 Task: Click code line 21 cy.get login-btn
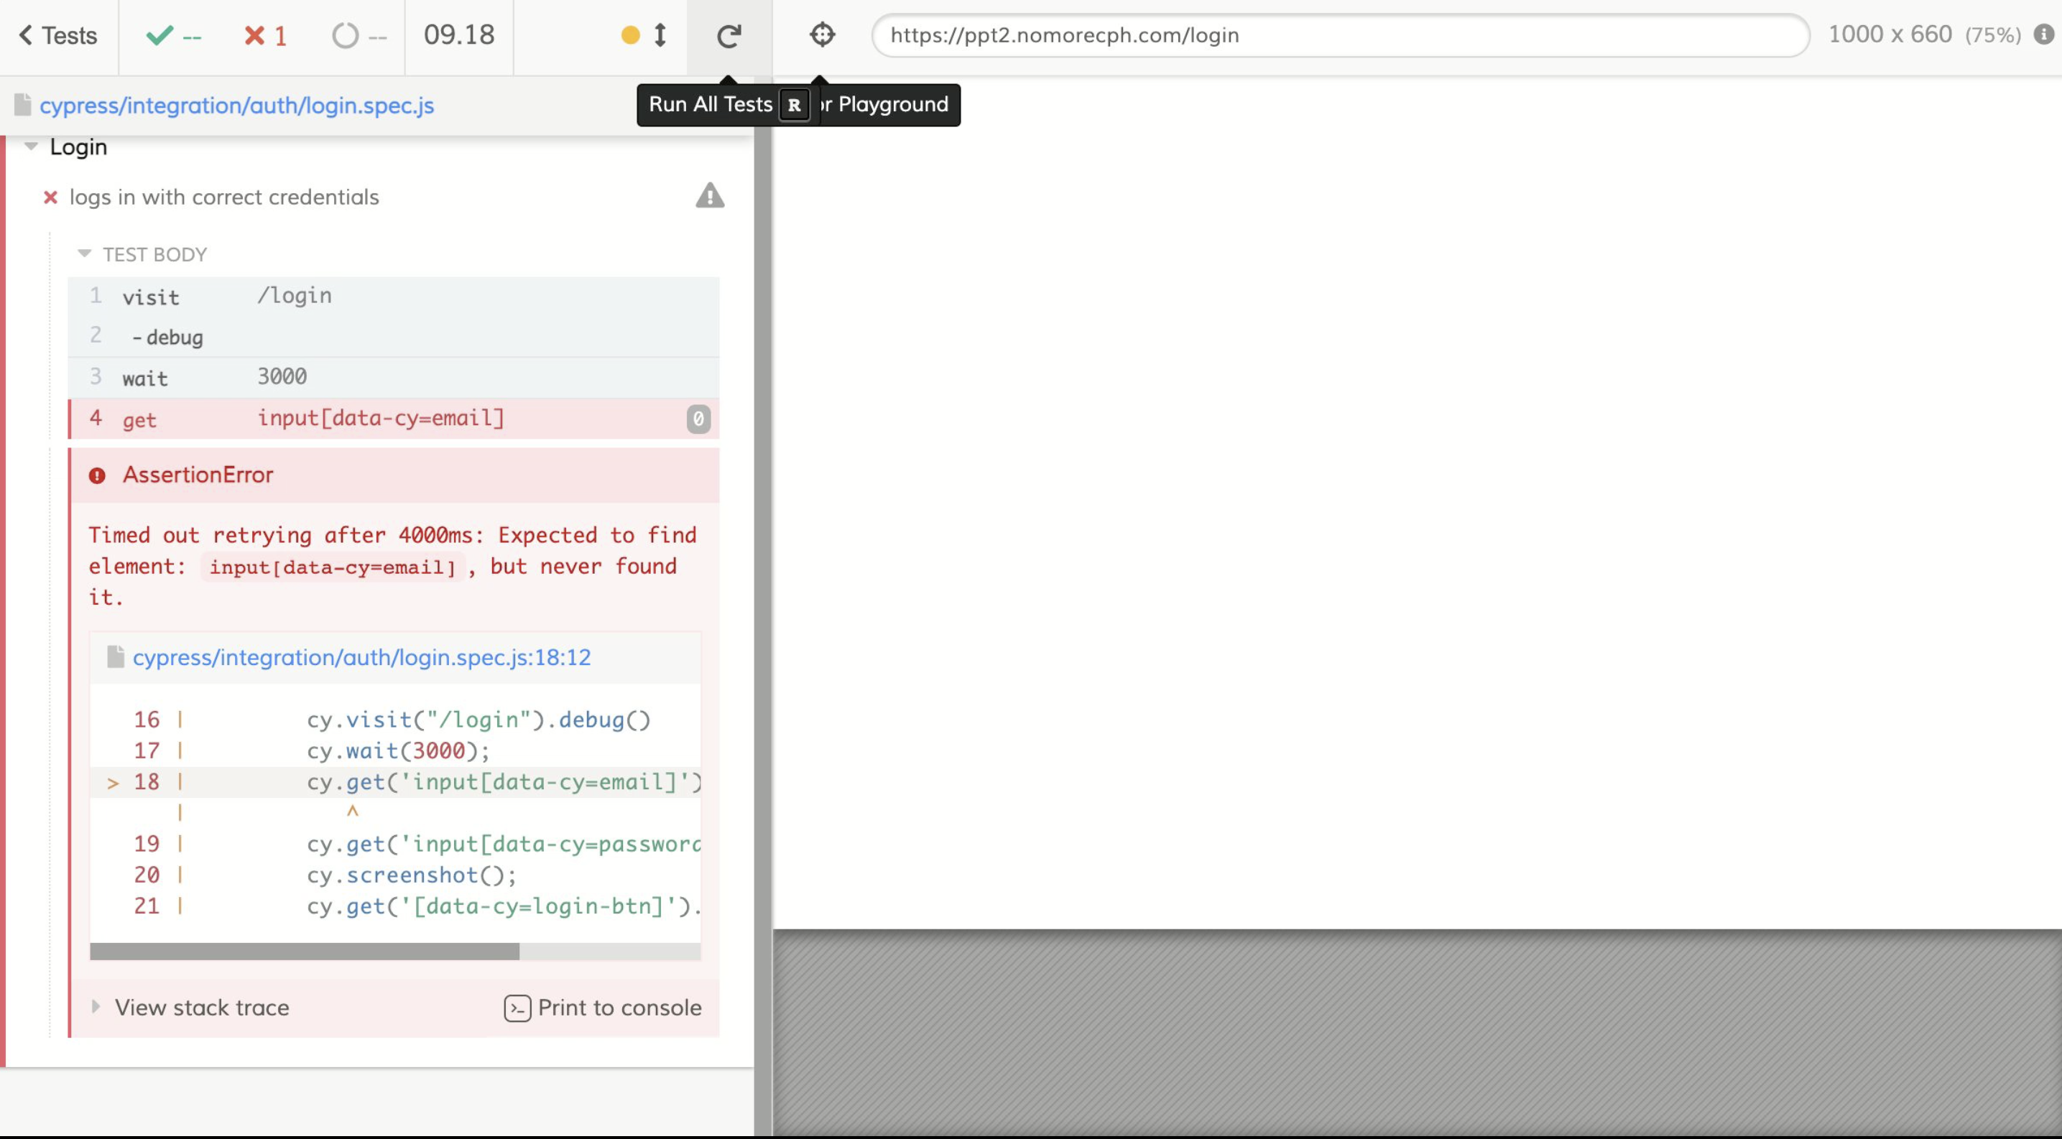(x=395, y=906)
